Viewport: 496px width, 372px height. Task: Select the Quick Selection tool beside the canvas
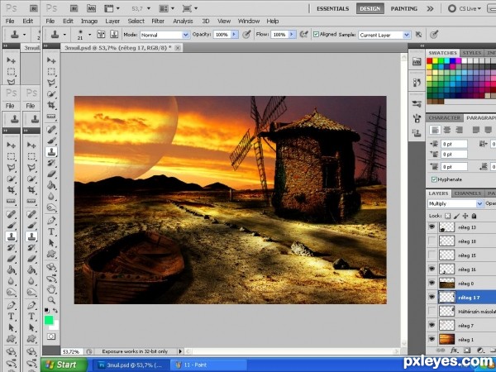51,93
